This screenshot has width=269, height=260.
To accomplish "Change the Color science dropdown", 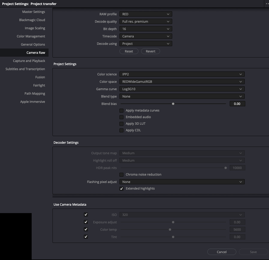I will tap(182, 74).
